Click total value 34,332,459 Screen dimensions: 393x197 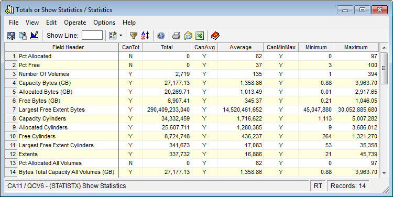tap(176, 118)
